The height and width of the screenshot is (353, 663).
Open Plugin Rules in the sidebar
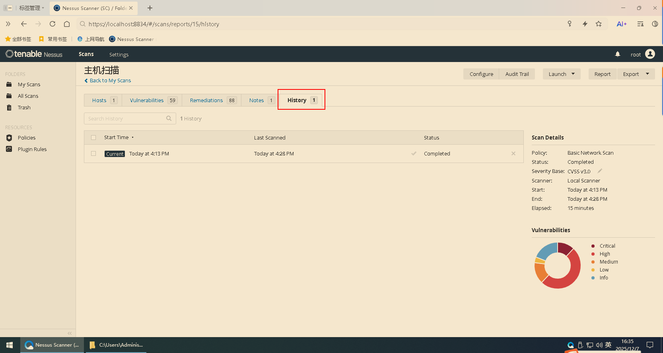click(32, 149)
